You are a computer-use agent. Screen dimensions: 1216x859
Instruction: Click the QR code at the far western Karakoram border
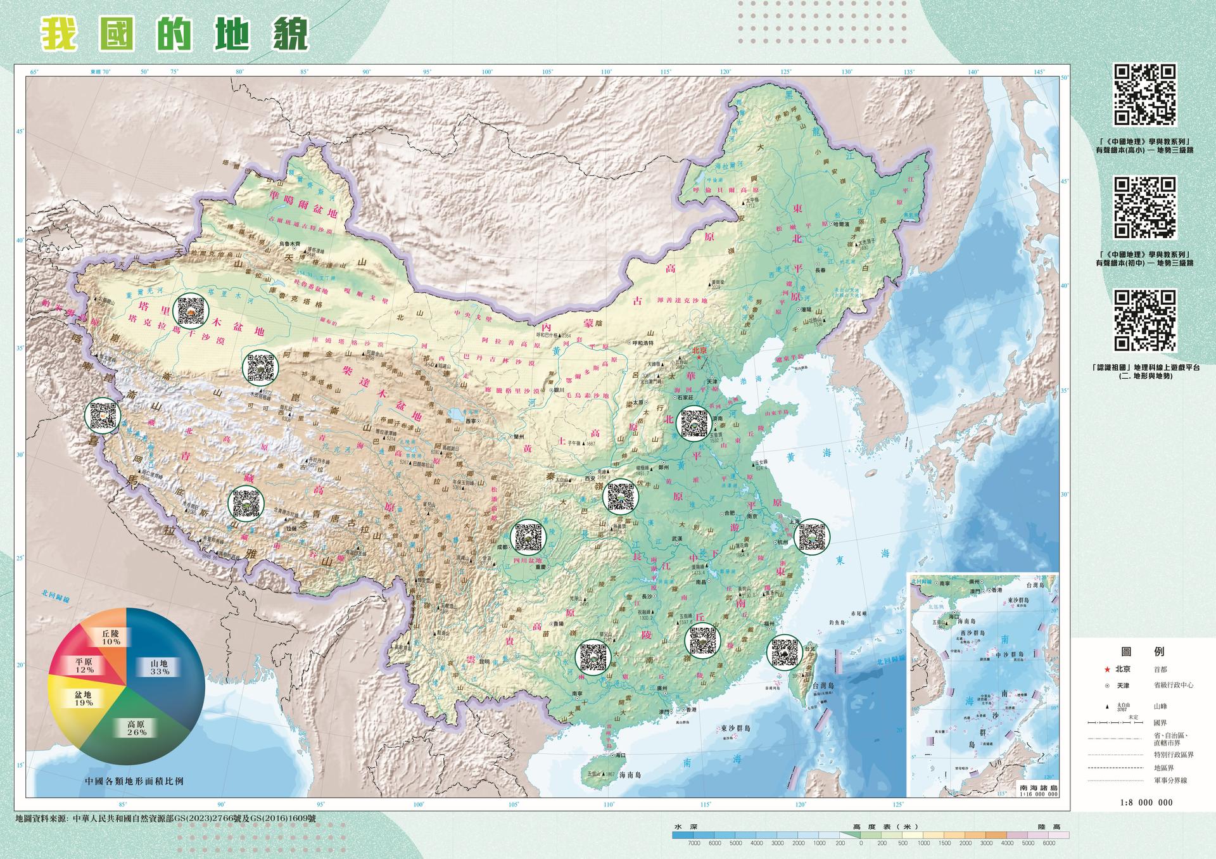pyautogui.click(x=102, y=415)
